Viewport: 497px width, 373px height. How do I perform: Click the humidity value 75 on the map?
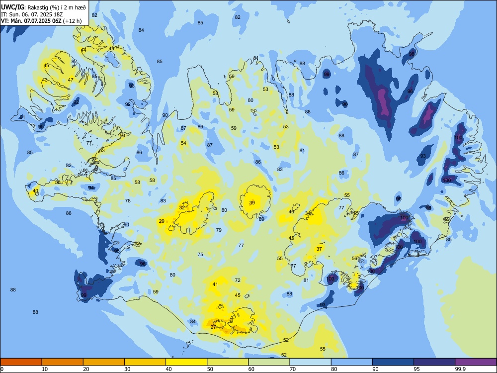(200, 254)
